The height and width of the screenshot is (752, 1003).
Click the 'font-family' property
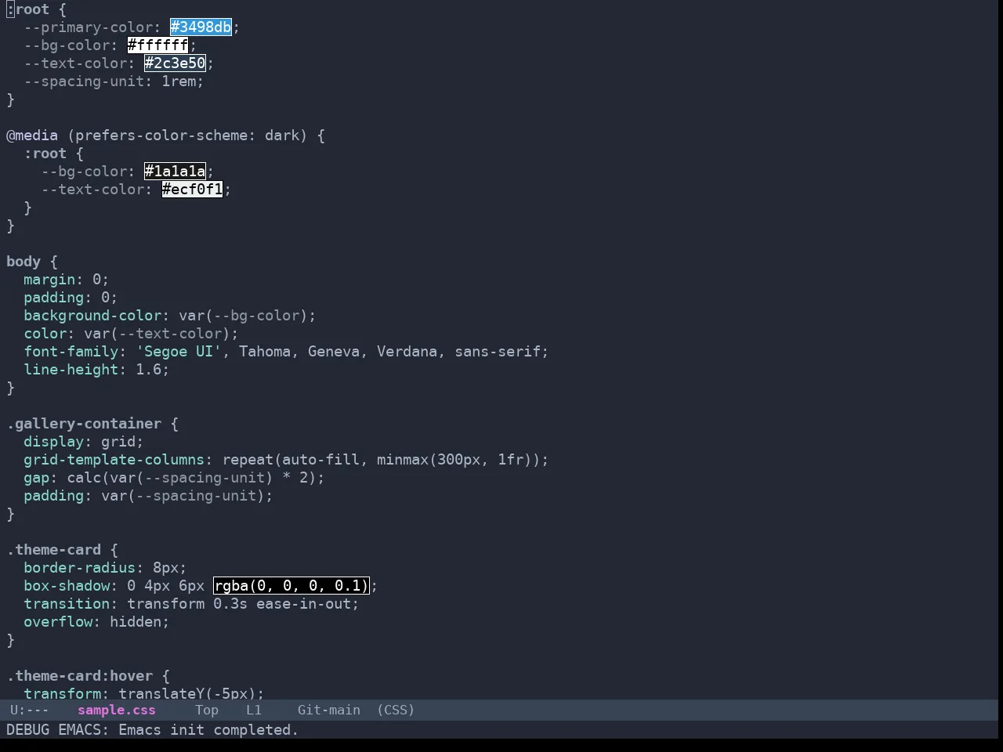(71, 352)
